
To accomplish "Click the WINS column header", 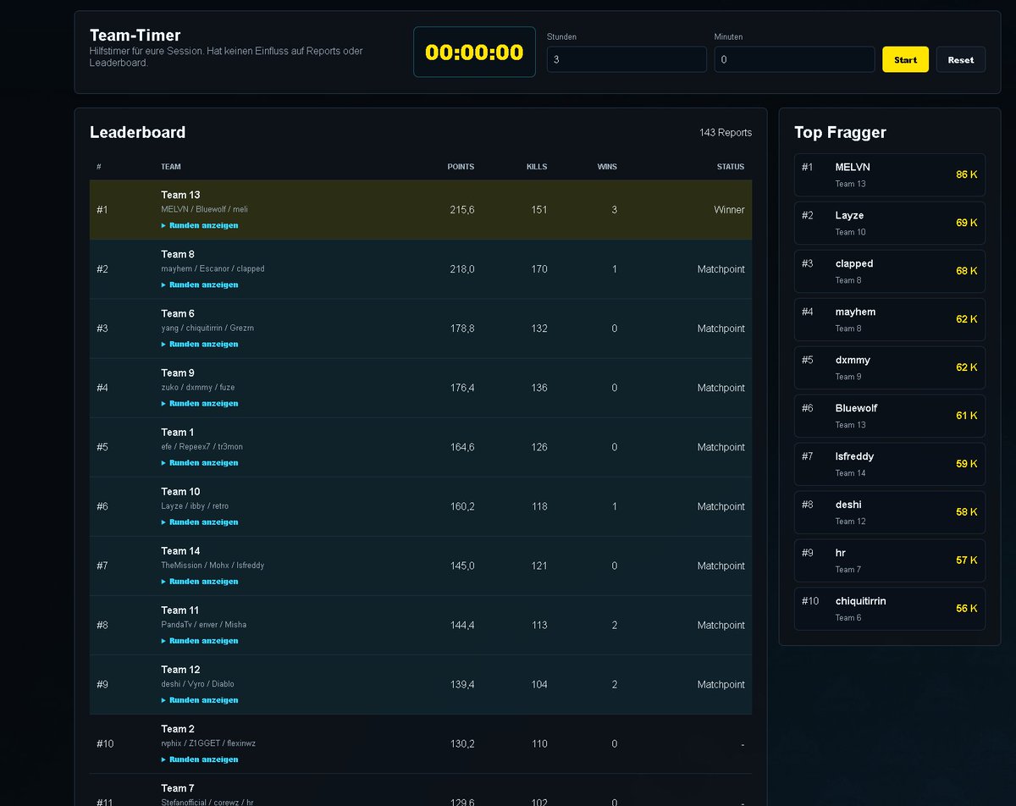I will tap(607, 167).
